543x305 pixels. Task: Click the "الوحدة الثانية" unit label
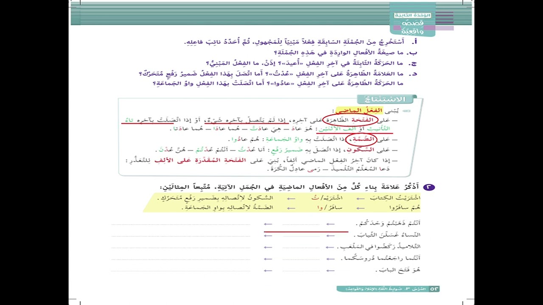[413, 15]
